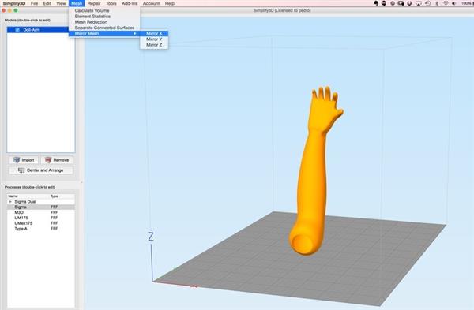Select the UM175 process row
The height and width of the screenshot is (310, 474).
pyautogui.click(x=41, y=218)
